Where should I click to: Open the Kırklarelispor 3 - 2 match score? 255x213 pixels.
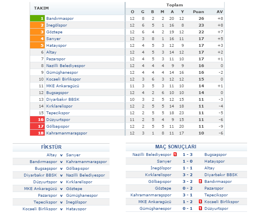[187, 175]
